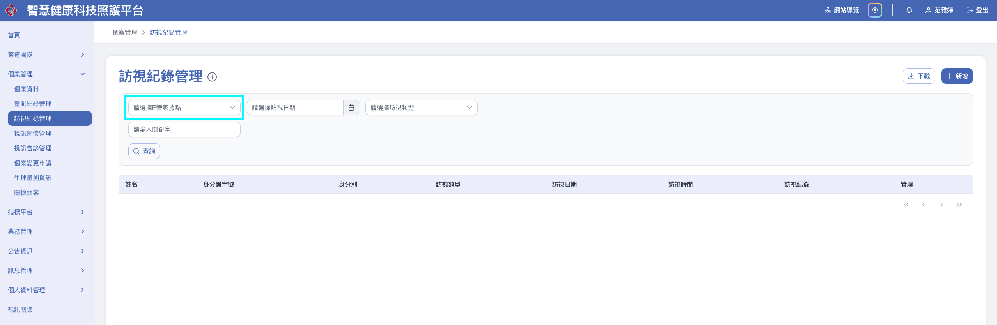Click the settings gear icon in header

[x=875, y=11]
